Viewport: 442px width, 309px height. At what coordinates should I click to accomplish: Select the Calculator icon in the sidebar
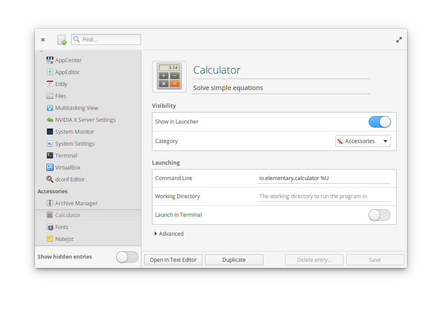click(50, 215)
